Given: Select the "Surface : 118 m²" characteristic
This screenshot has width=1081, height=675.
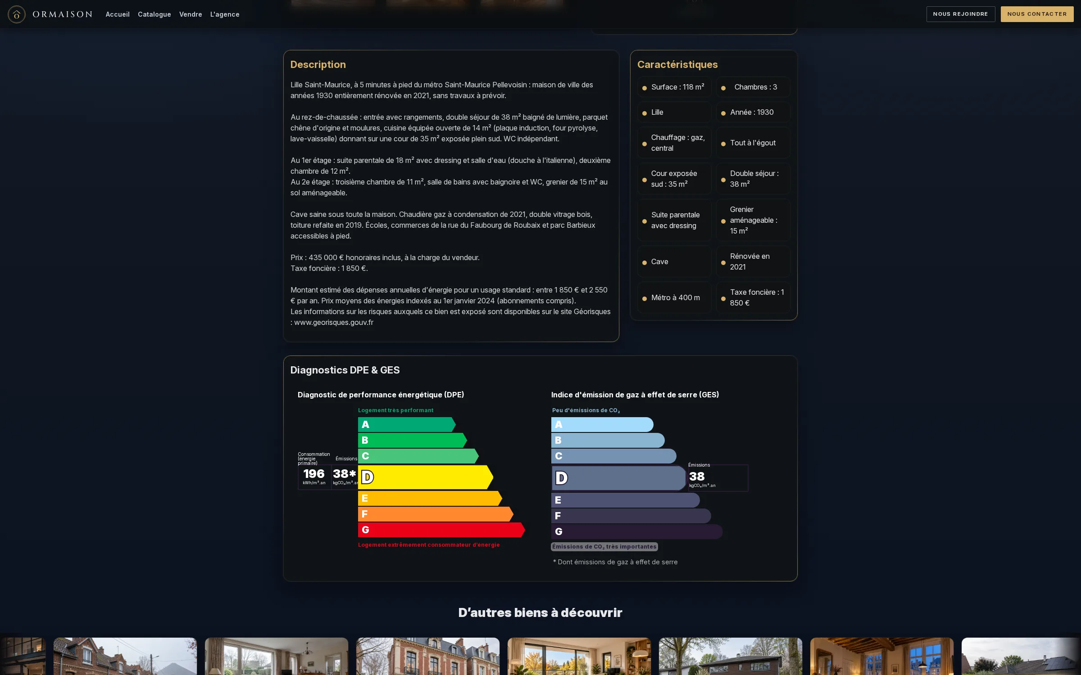Looking at the screenshot, I should tap(674, 87).
